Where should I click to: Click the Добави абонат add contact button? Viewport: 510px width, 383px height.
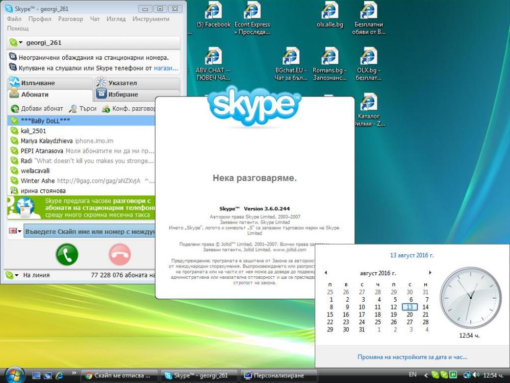point(36,108)
